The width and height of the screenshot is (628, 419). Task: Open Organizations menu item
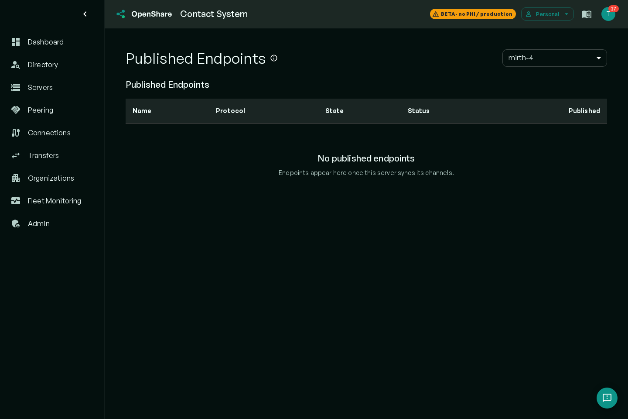click(x=52, y=178)
